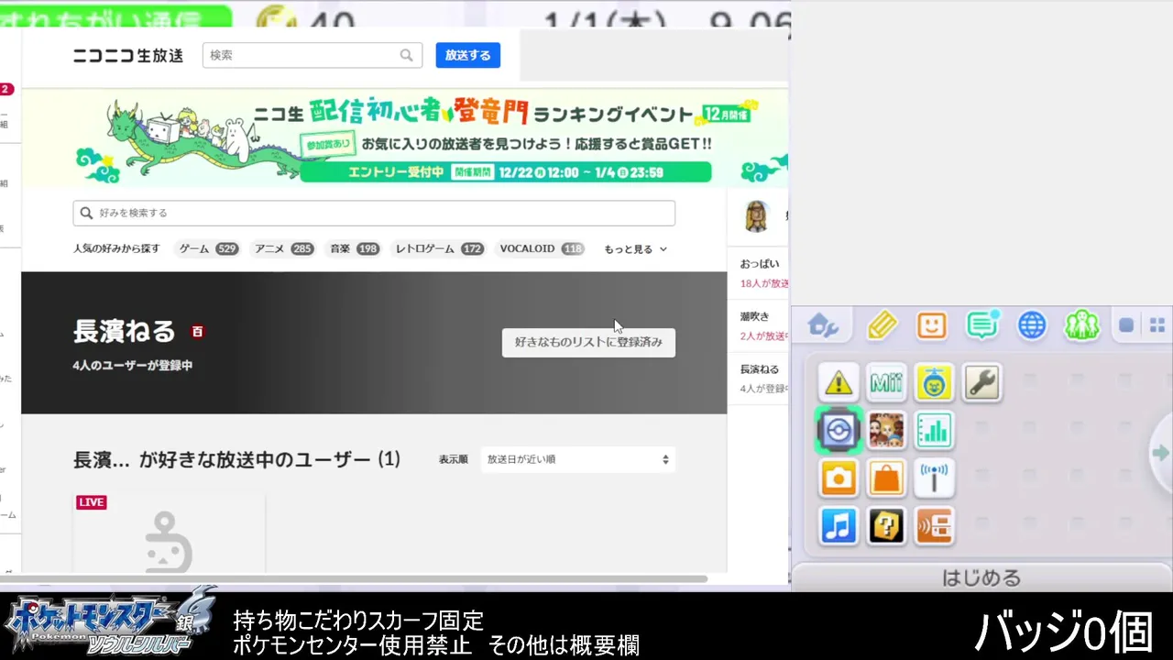The width and height of the screenshot is (1173, 660).
Task: Launch Mii Maker app
Action: pyautogui.click(x=886, y=382)
